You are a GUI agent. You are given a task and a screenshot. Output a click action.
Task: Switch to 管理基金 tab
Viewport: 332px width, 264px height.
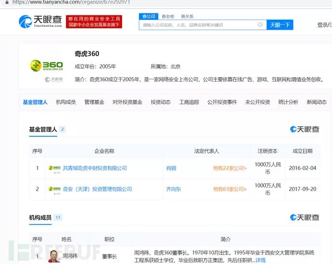click(94, 102)
